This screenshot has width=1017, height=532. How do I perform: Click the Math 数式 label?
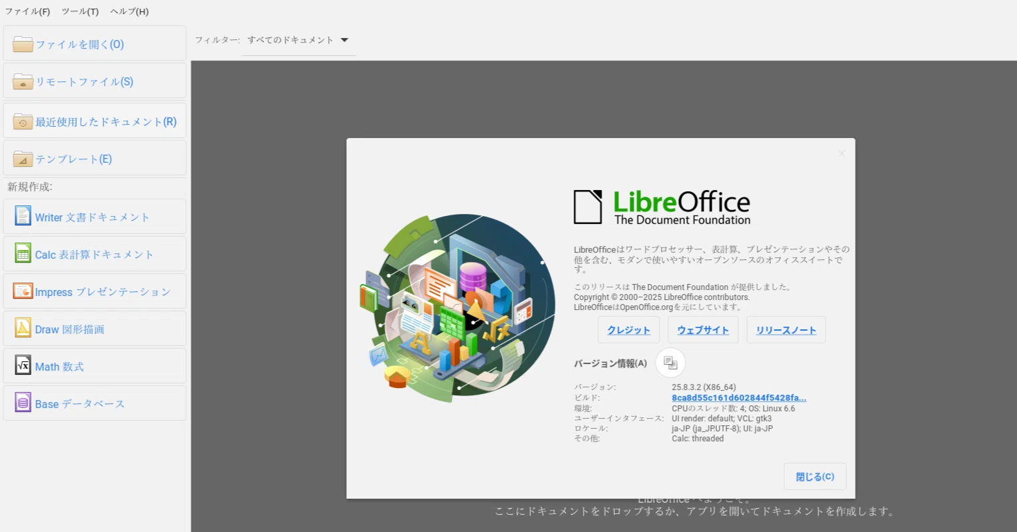(x=59, y=367)
